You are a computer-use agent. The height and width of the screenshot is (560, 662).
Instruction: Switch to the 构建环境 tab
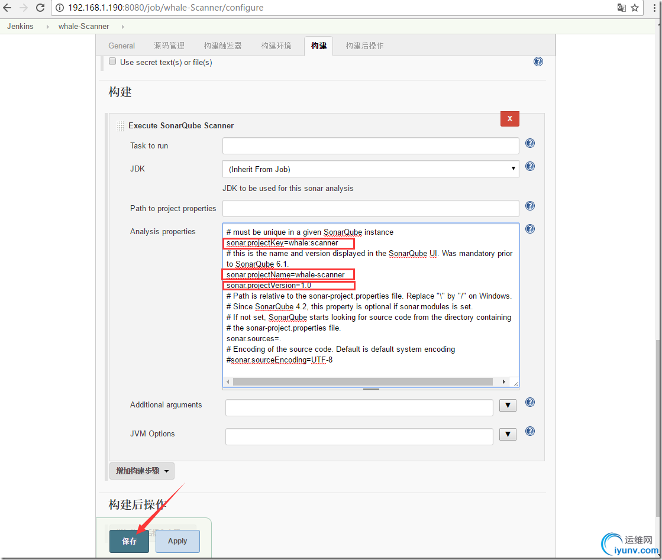[x=276, y=46]
